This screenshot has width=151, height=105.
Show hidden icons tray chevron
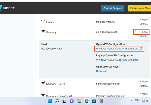click(131, 101)
